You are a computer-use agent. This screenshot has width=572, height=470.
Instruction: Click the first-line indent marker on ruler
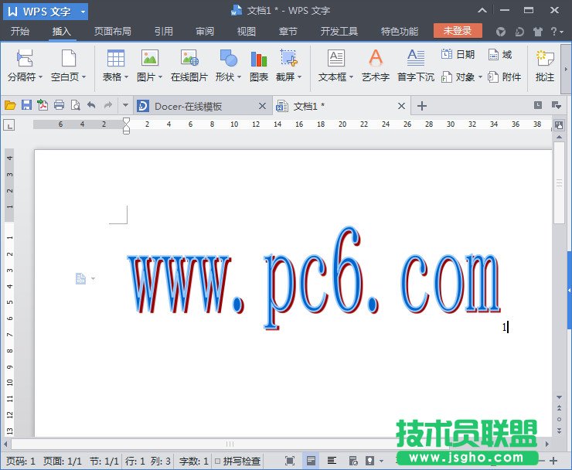(126, 121)
